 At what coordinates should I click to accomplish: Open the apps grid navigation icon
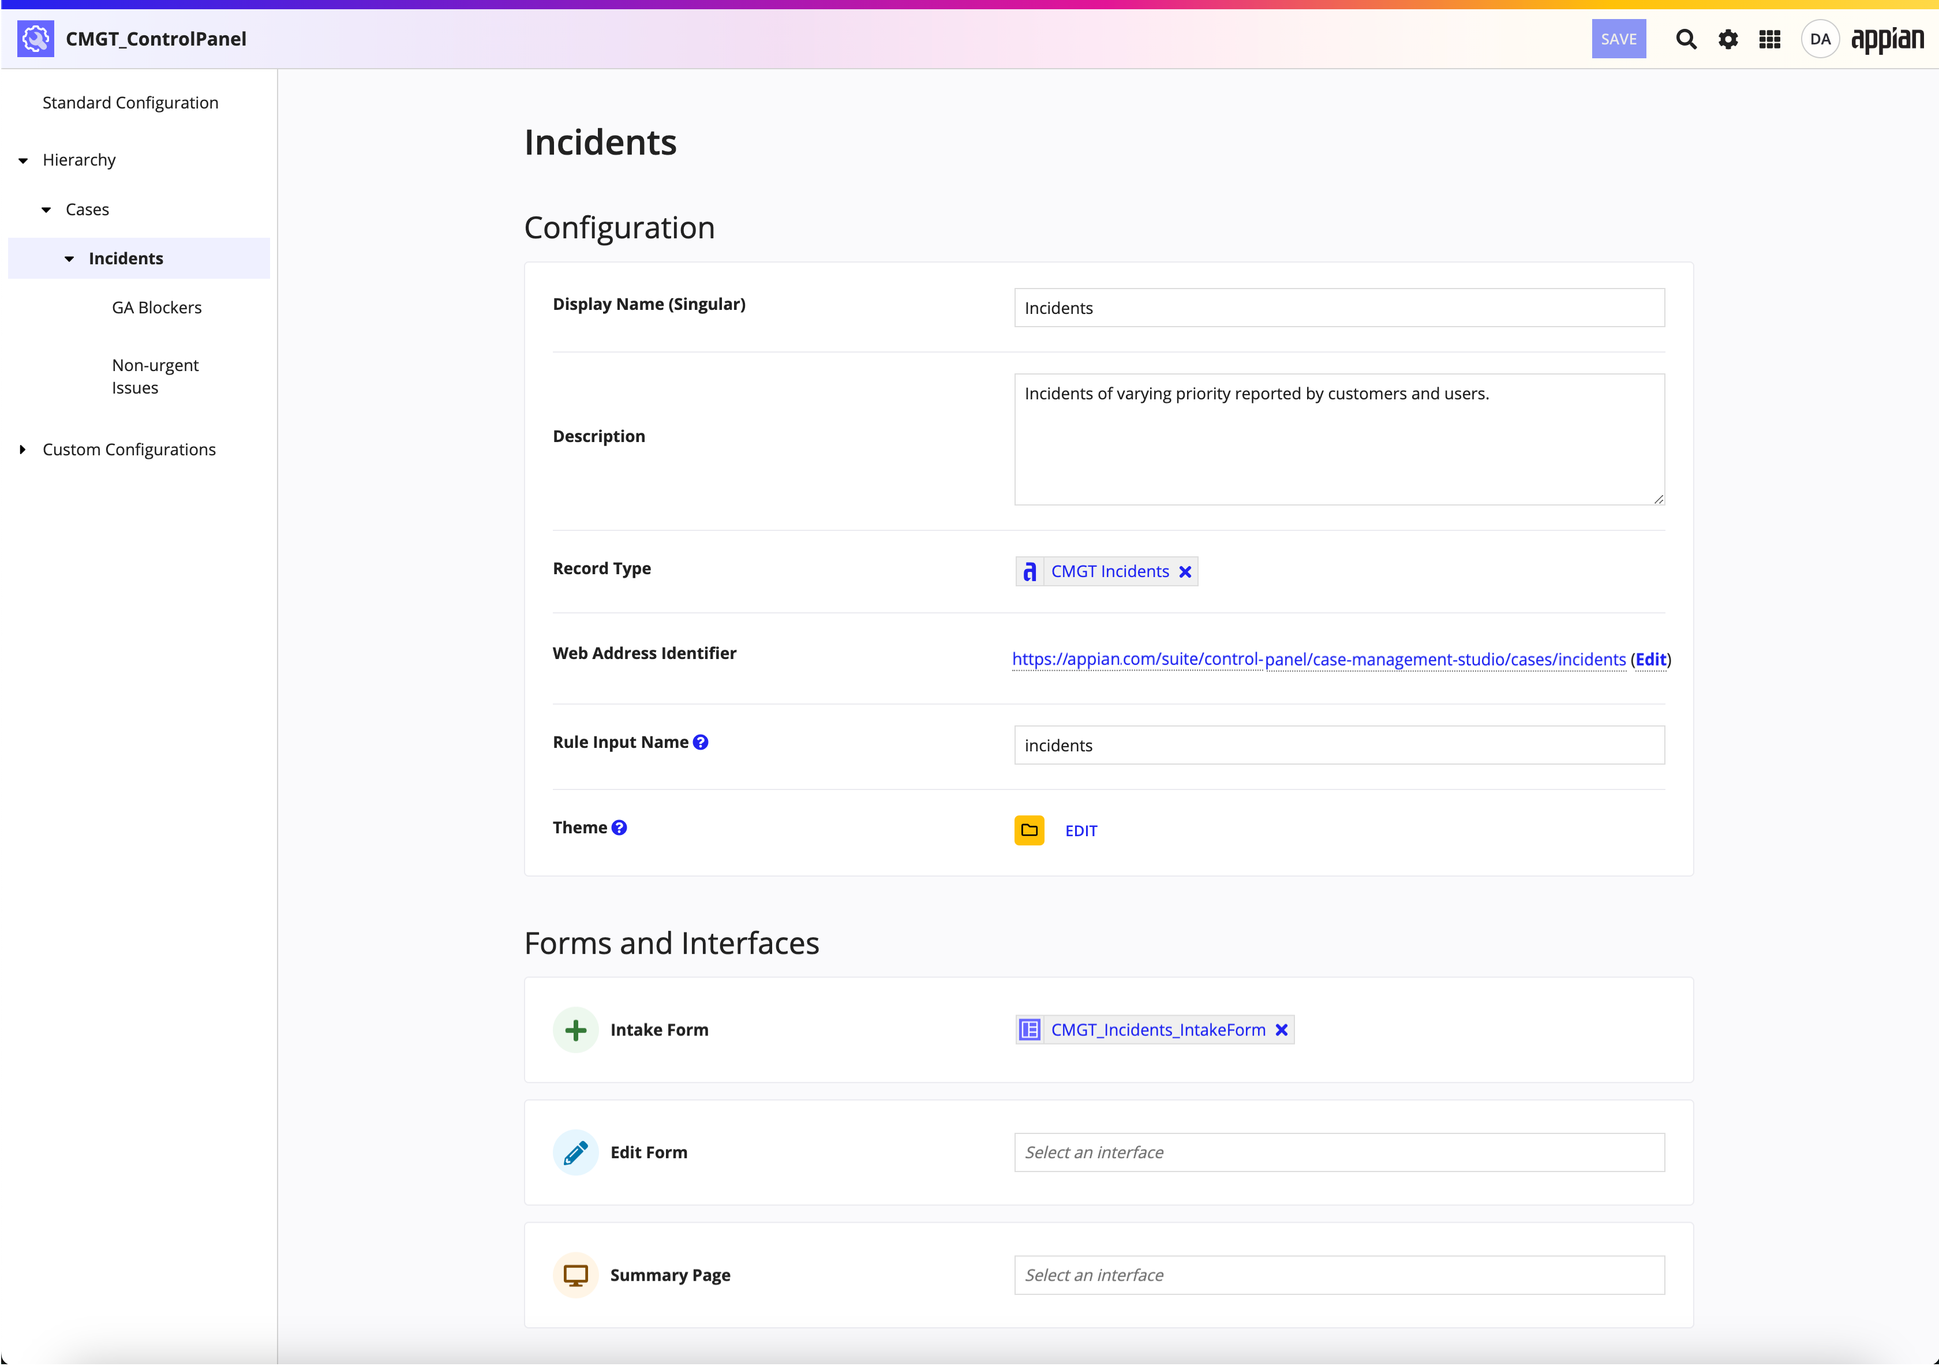click(1769, 39)
